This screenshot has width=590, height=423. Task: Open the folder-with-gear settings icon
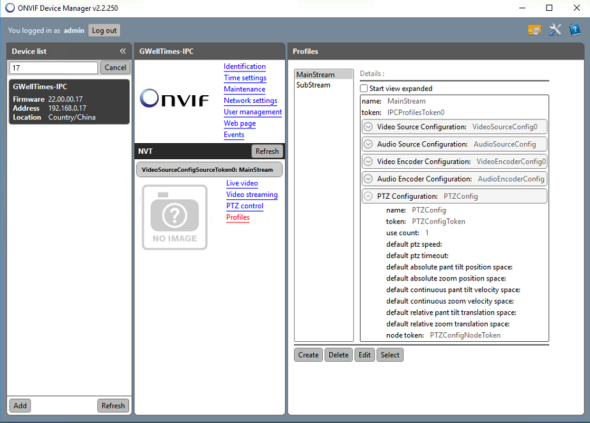click(534, 30)
